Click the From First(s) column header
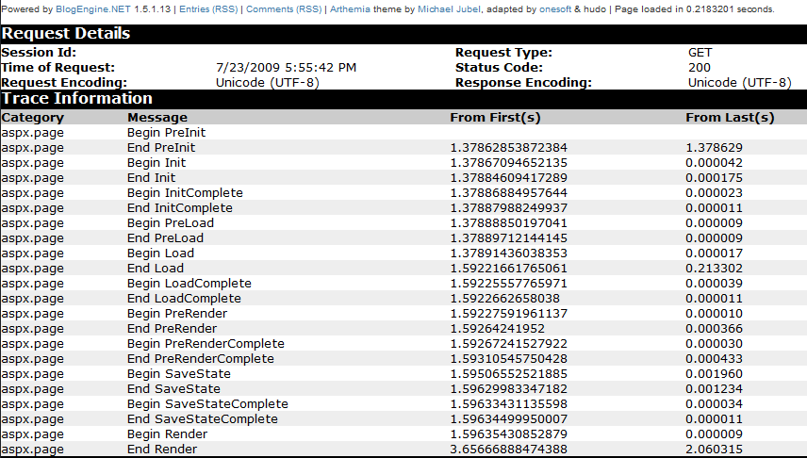 coord(495,118)
